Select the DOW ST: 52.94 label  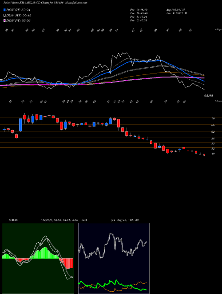coord(18,10)
